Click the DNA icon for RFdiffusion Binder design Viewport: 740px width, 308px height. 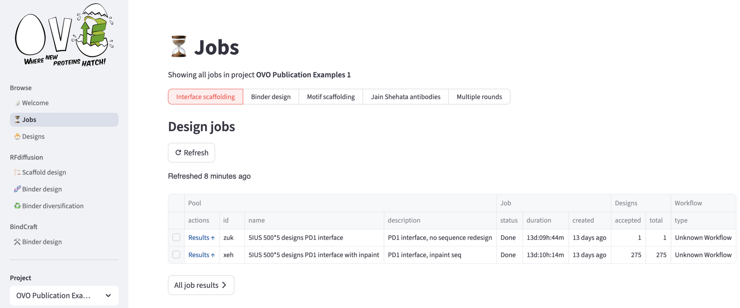click(x=17, y=189)
